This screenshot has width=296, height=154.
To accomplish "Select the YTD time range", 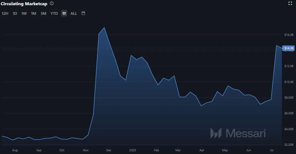I will pyautogui.click(x=54, y=13).
